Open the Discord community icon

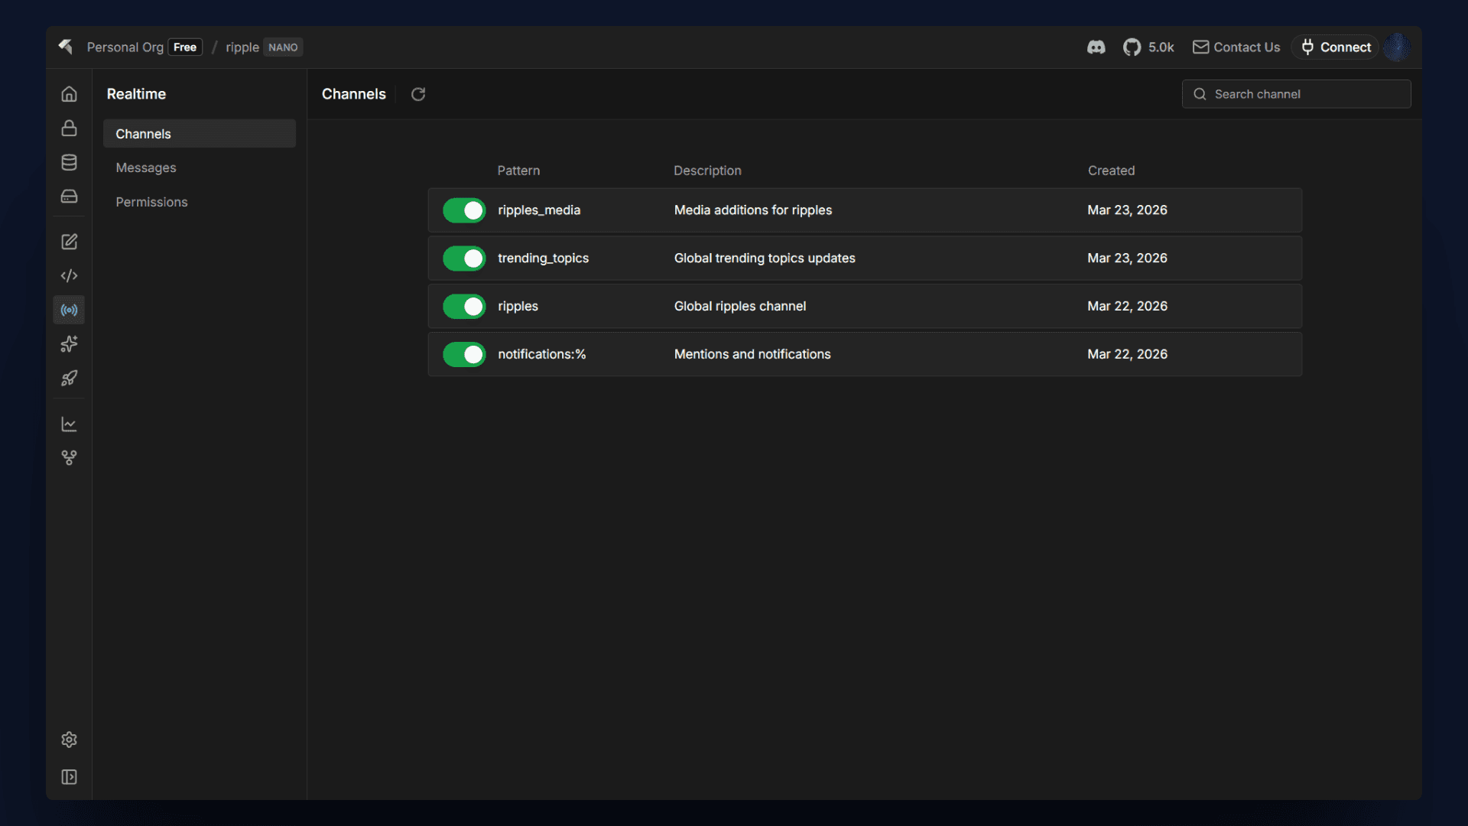(x=1096, y=47)
